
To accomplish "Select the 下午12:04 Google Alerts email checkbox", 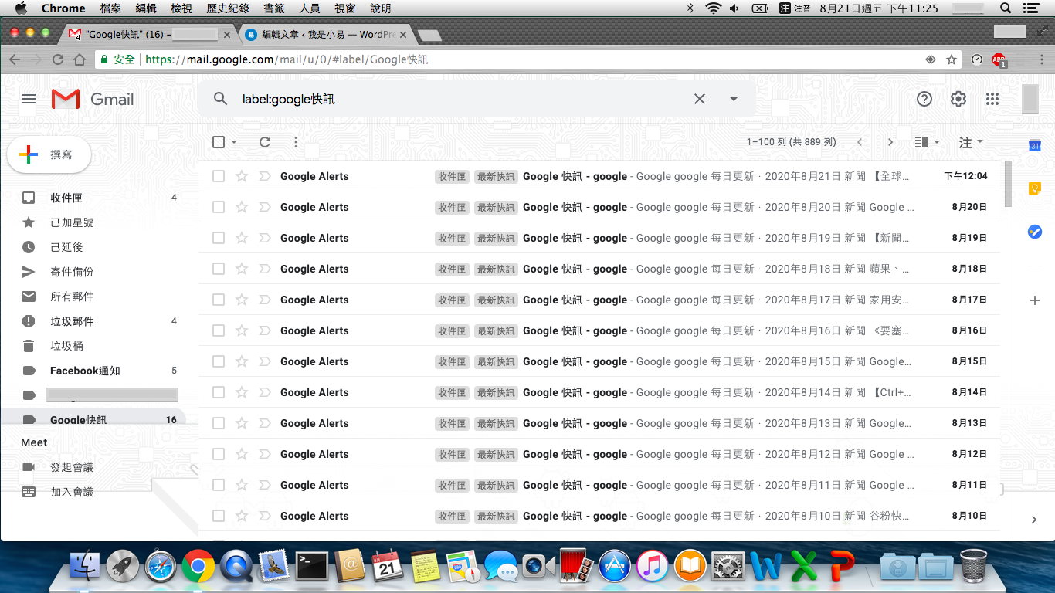I will coord(219,176).
